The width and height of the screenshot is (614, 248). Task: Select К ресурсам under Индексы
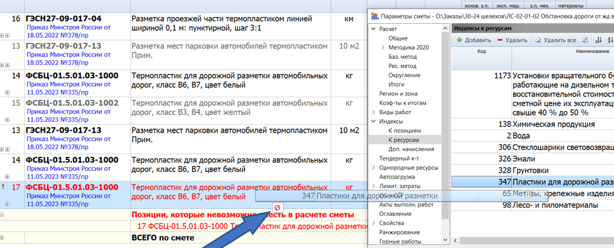point(405,140)
